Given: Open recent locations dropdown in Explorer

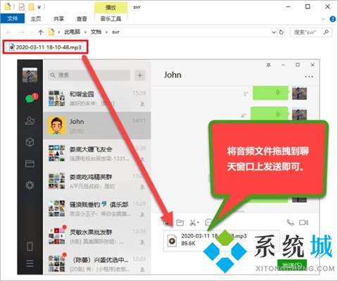Looking at the screenshot, I should point(32,32).
